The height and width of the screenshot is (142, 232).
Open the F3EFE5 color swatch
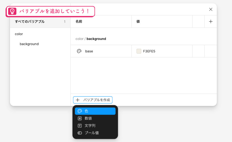pos(139,51)
